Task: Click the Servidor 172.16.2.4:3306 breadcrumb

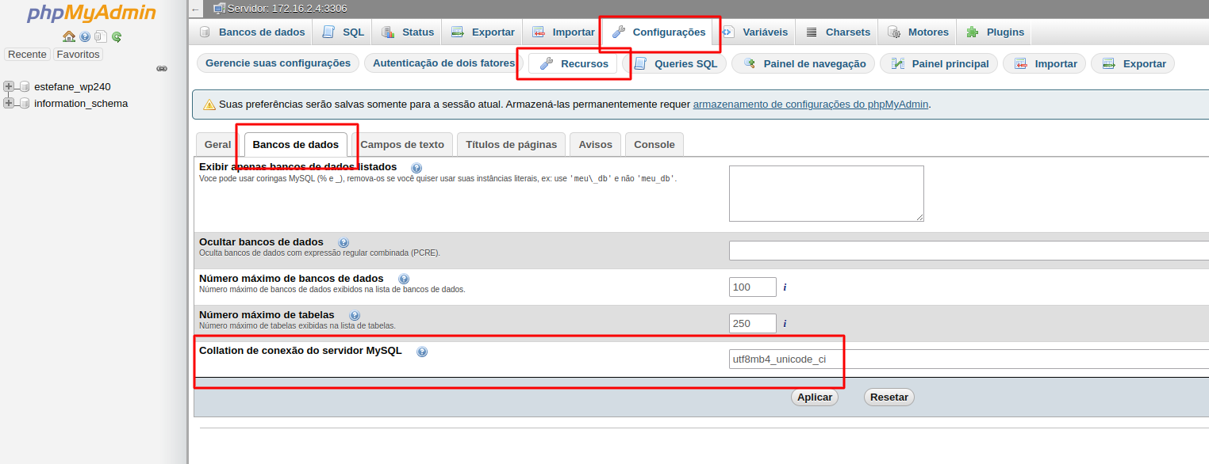Action: [287, 9]
